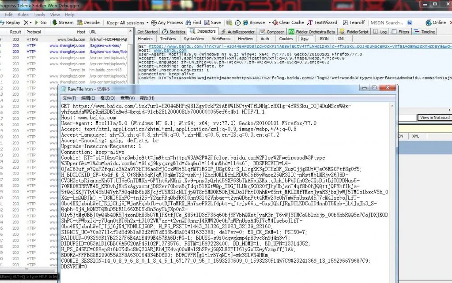
Task: Open Notepad 格式(O) menu
Action: pos(108,98)
